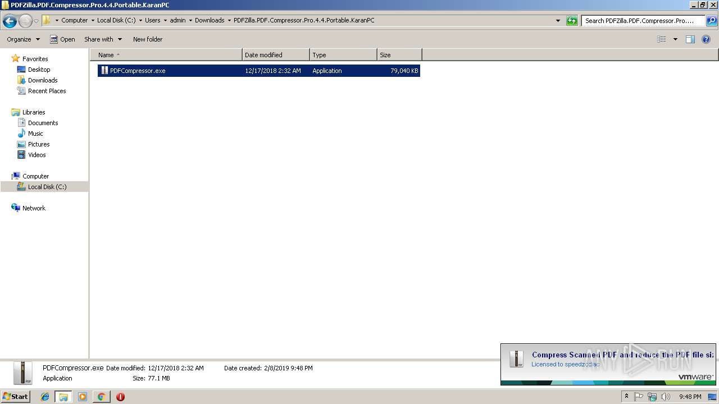Viewport: 719px width, 404px height.
Task: Click the Action Center flag tray icon
Action: tap(639, 397)
